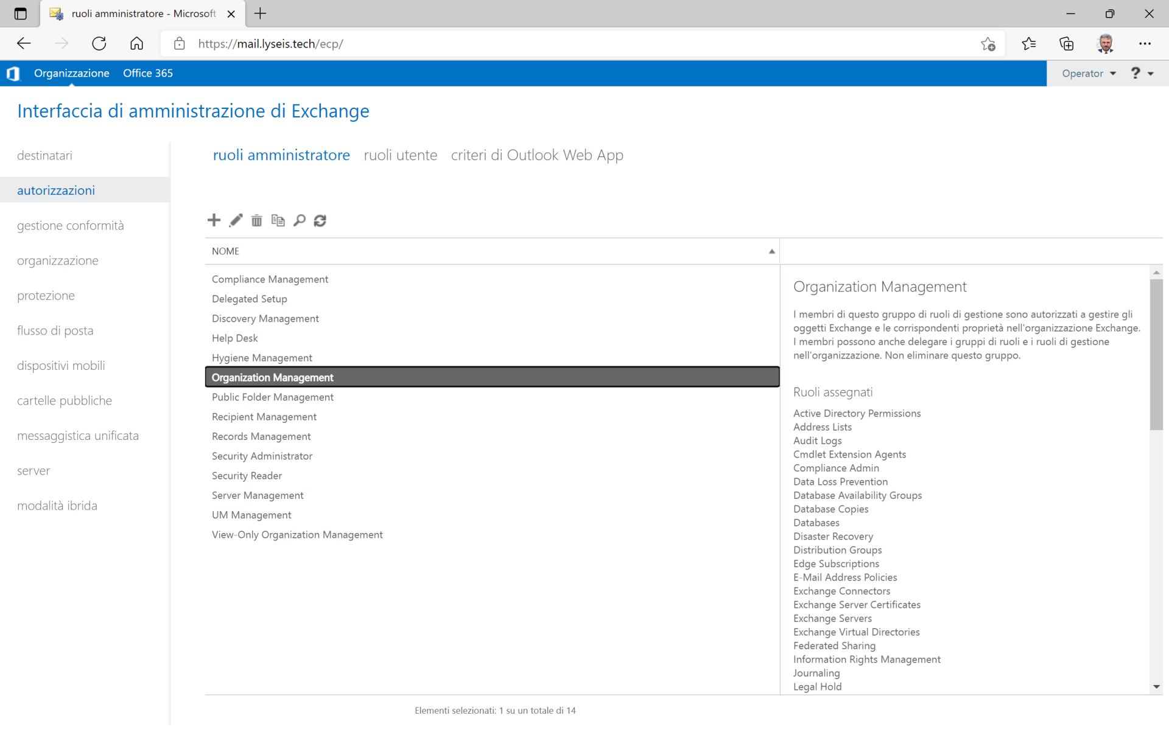Add this page to favorites star icon

tap(988, 44)
